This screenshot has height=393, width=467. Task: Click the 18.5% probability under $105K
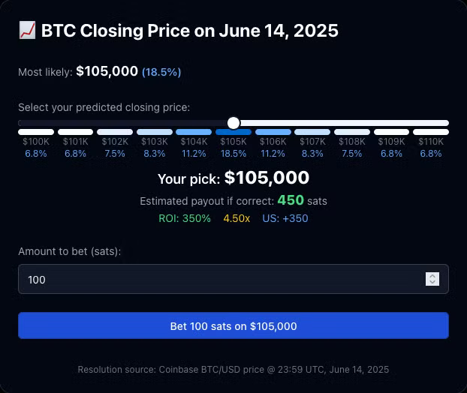point(234,154)
